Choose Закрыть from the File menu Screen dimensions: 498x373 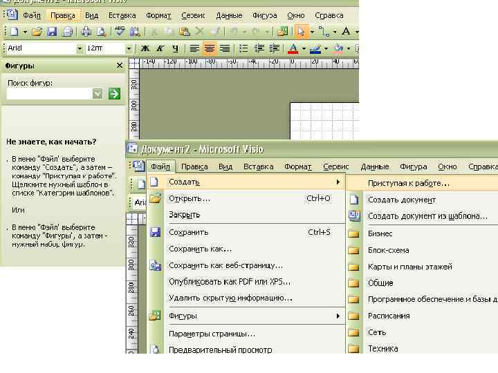point(246,215)
